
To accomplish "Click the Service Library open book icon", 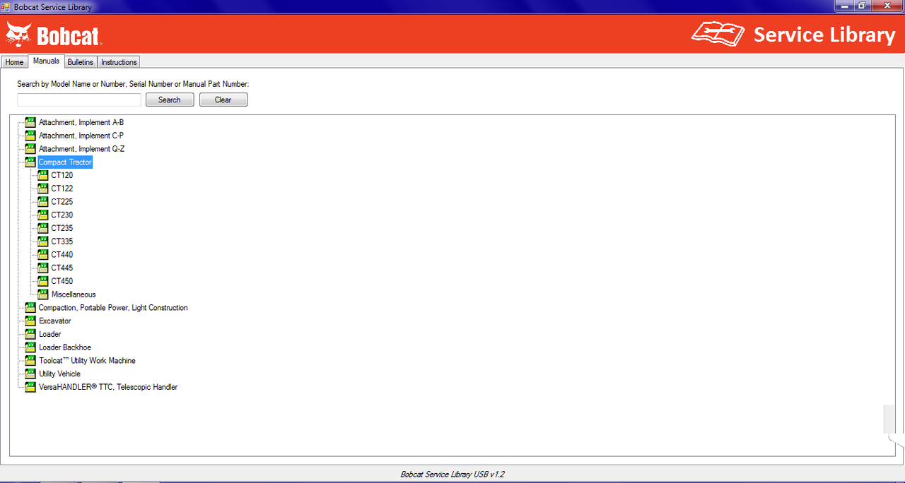I will pyautogui.click(x=718, y=34).
